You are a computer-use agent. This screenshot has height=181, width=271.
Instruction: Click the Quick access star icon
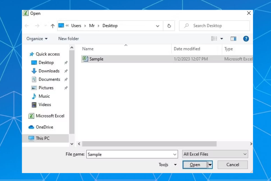[32, 54]
